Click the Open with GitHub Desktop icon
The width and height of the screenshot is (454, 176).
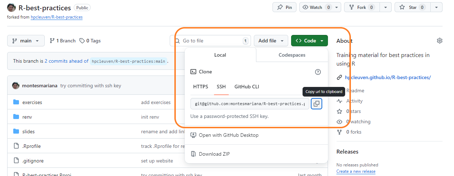[193, 135]
